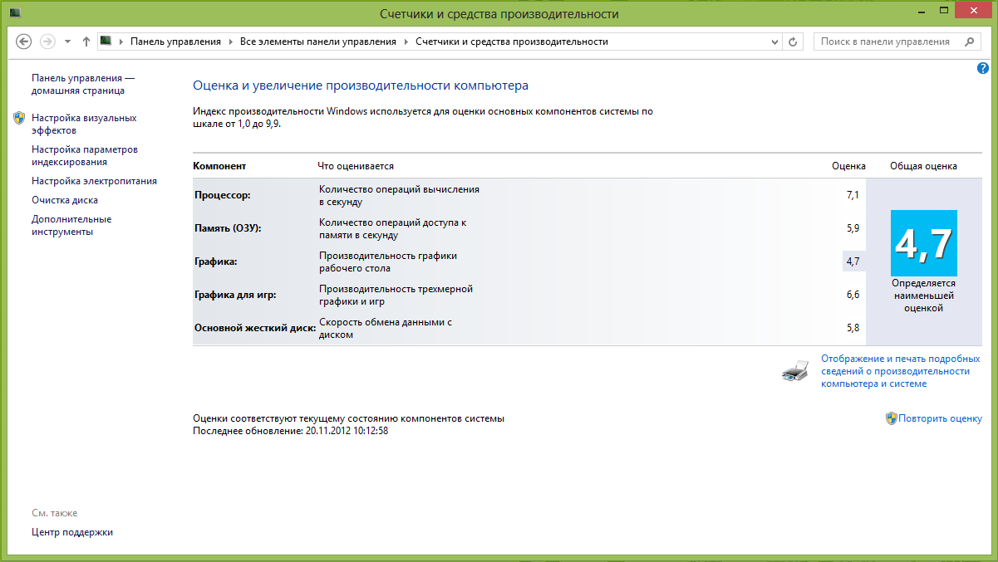Click the memory score 5,9
The height and width of the screenshot is (562, 998).
[x=853, y=228]
